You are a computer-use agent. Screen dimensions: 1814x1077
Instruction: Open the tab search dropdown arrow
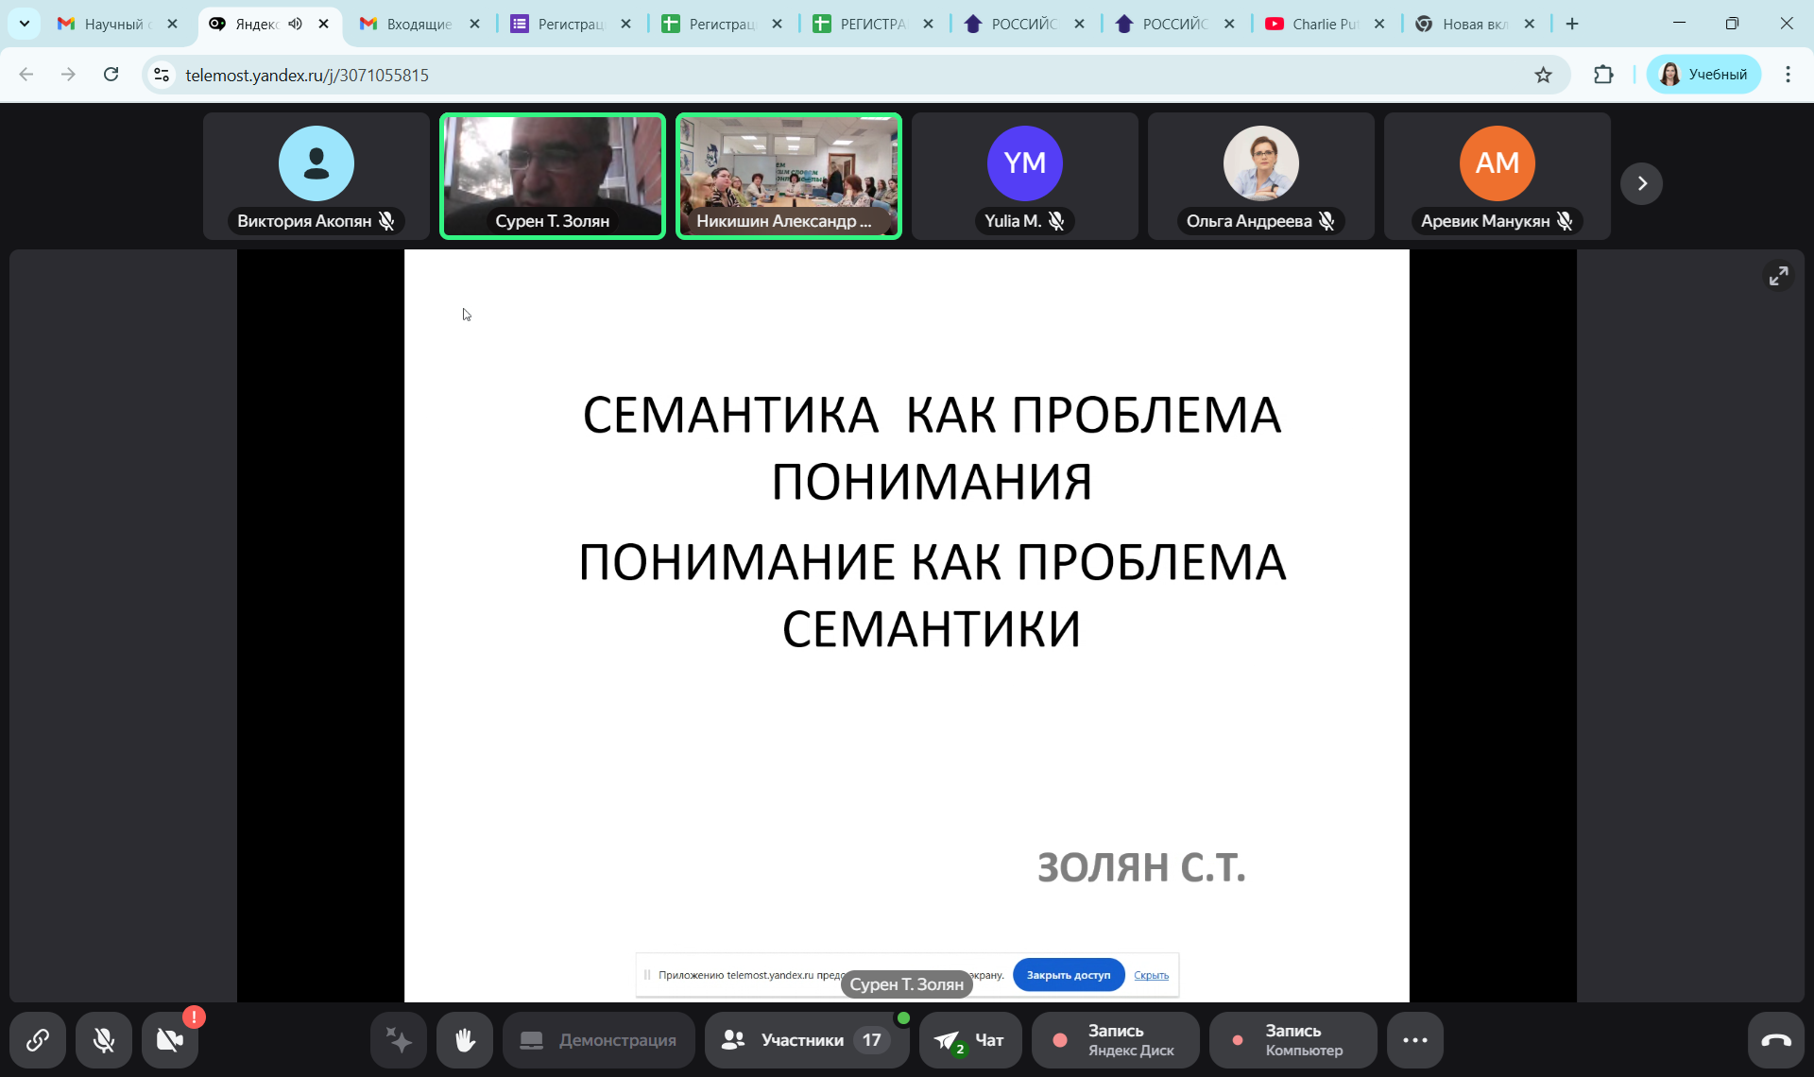pyautogui.click(x=24, y=24)
